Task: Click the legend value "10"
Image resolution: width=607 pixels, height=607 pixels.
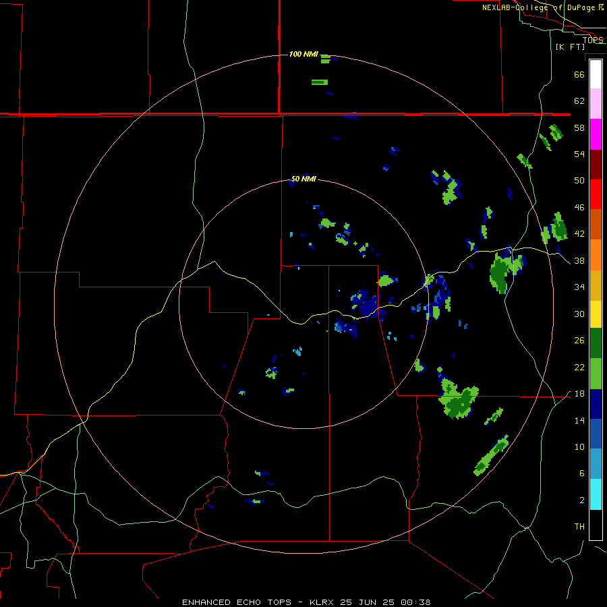Action: pos(579,446)
